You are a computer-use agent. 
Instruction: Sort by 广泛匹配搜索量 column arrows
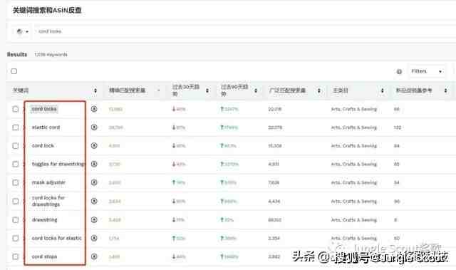(x=319, y=90)
